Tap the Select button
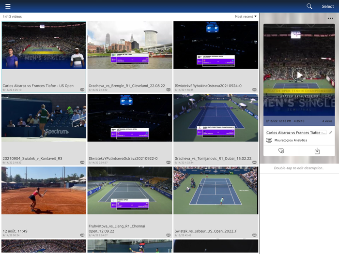This screenshot has width=339, height=254. pos(327,6)
